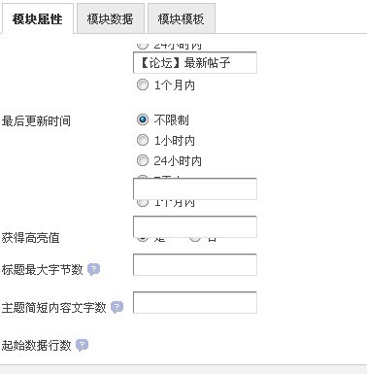Click the 【论坛】最新帖子 text field
Viewport: 367px width, 374px height.
(195, 62)
